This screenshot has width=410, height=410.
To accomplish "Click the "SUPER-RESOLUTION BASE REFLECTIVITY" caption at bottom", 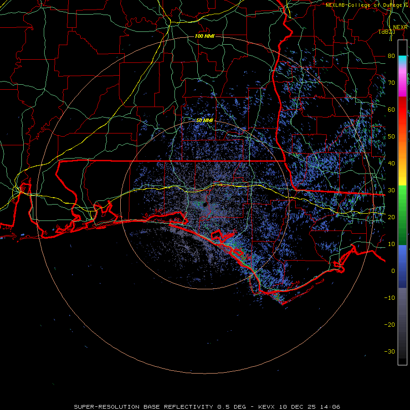I will (x=143, y=407).
